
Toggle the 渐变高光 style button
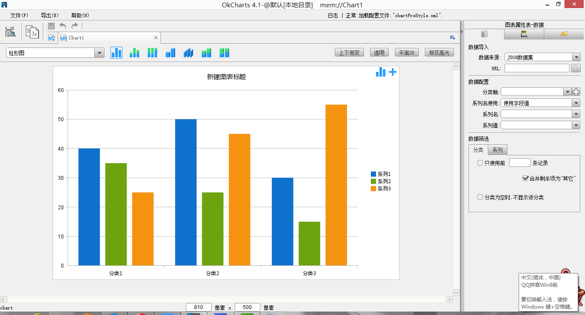tap(439, 53)
